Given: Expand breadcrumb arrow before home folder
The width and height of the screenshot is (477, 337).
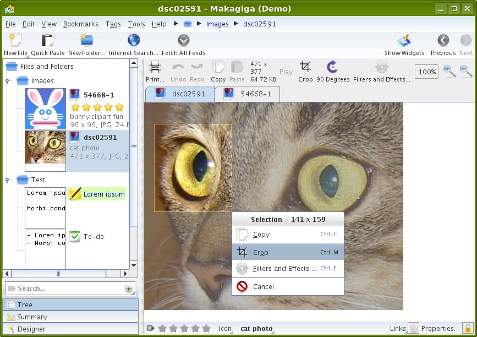Looking at the screenshot, I should pos(176,24).
